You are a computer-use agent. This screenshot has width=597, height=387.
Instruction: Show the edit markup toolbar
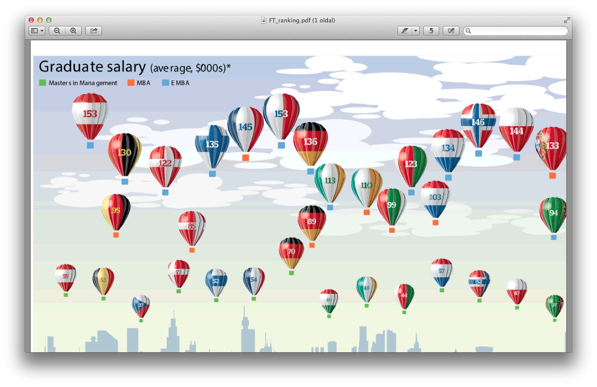click(x=451, y=31)
